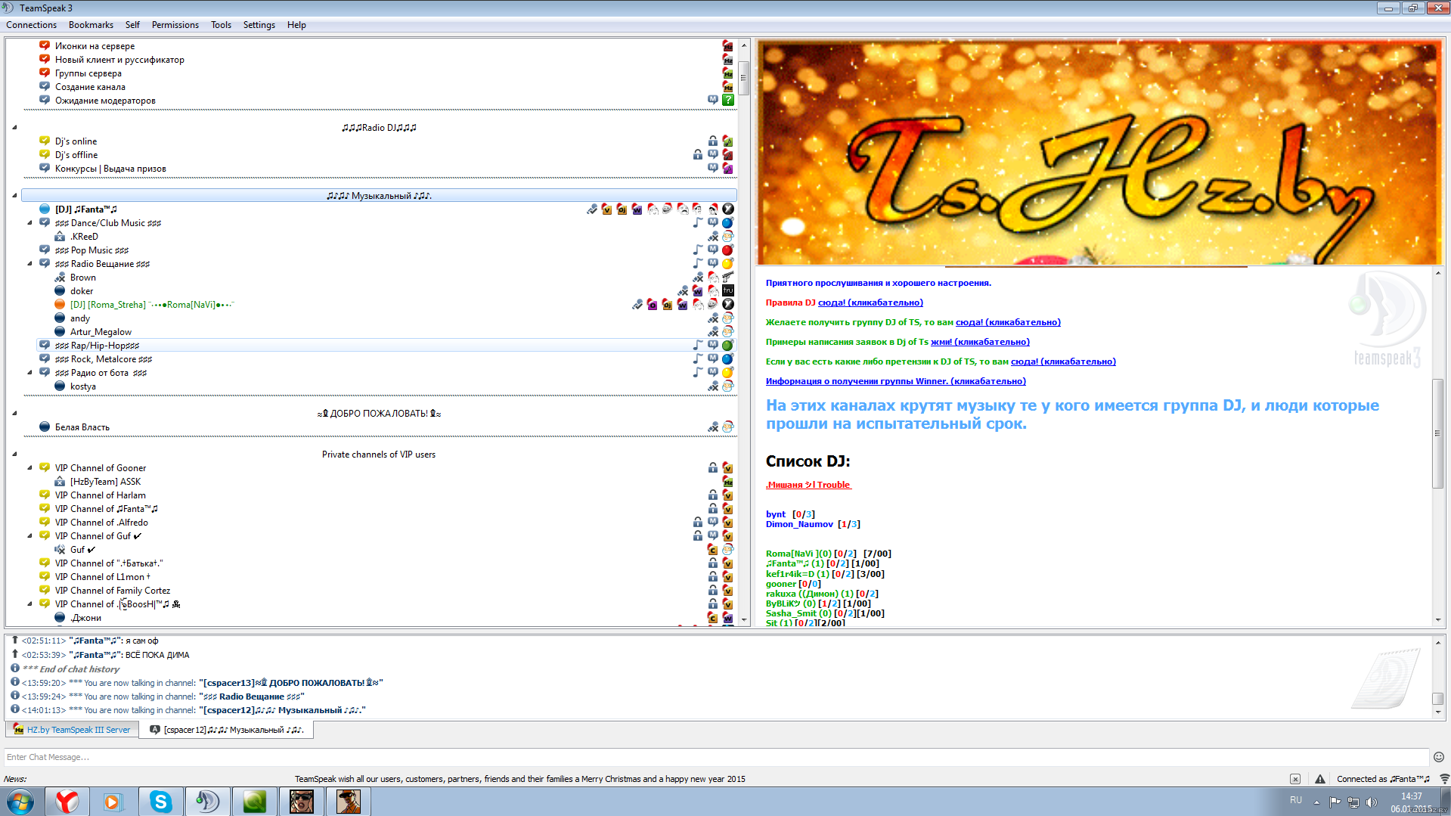Click the Джони user status icon
This screenshot has width=1451, height=816.
pos(60,618)
